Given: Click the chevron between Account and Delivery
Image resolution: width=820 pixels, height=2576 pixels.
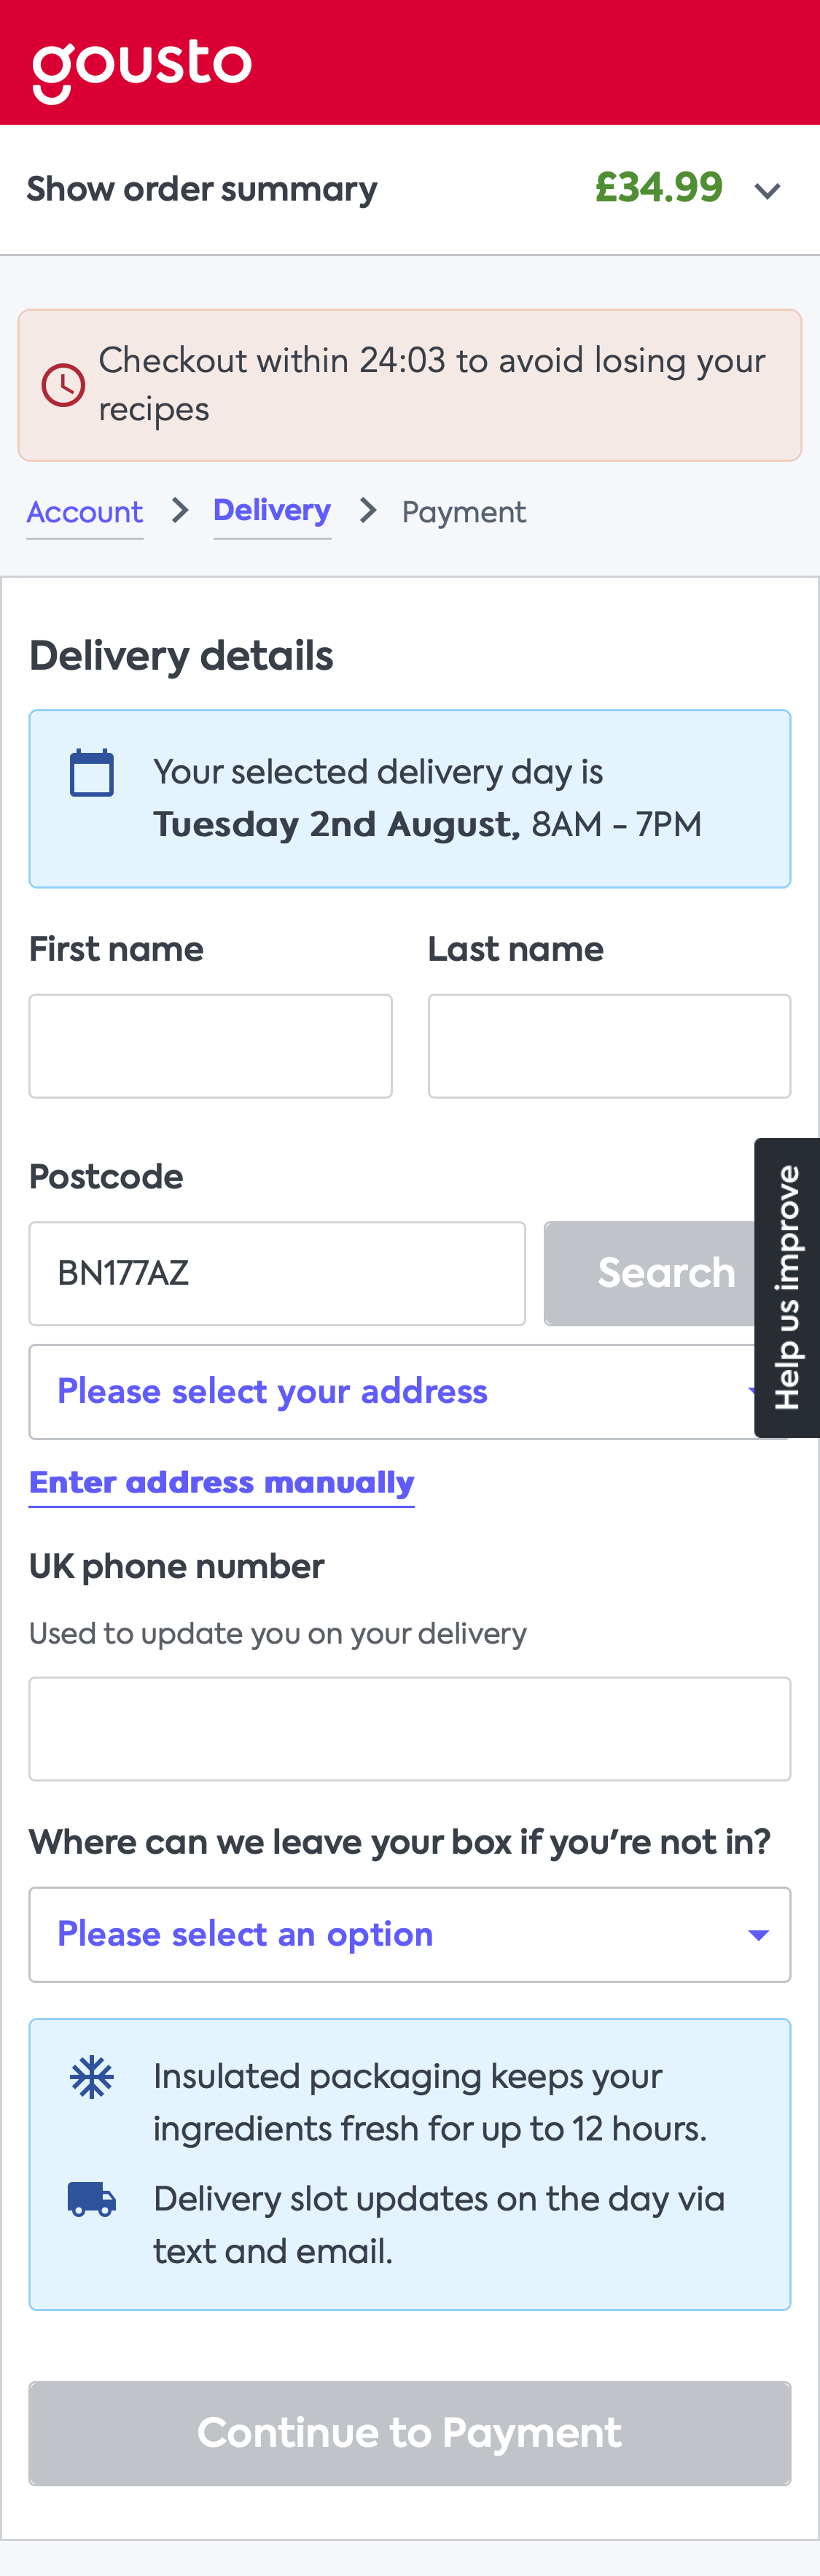Looking at the screenshot, I should tap(179, 510).
